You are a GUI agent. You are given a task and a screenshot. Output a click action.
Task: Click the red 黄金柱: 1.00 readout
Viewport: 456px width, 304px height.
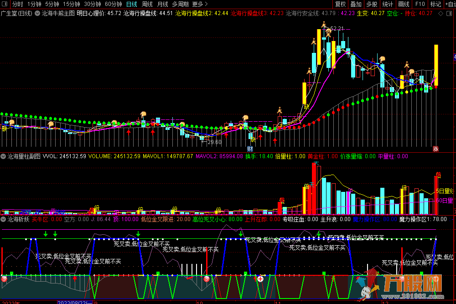click(323, 156)
